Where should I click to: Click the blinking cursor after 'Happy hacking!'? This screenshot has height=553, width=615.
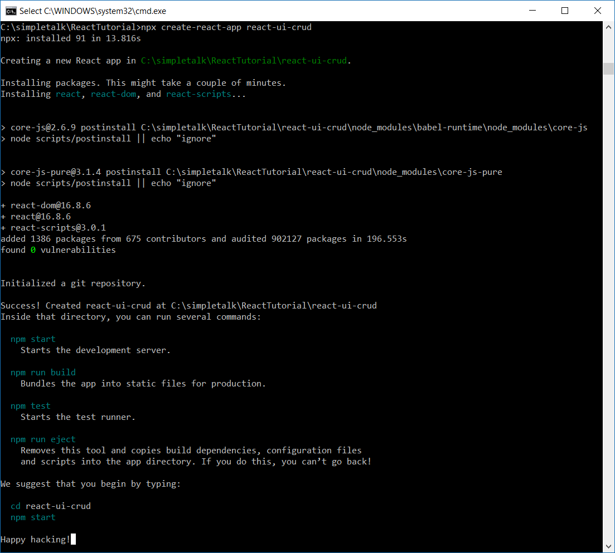point(74,539)
